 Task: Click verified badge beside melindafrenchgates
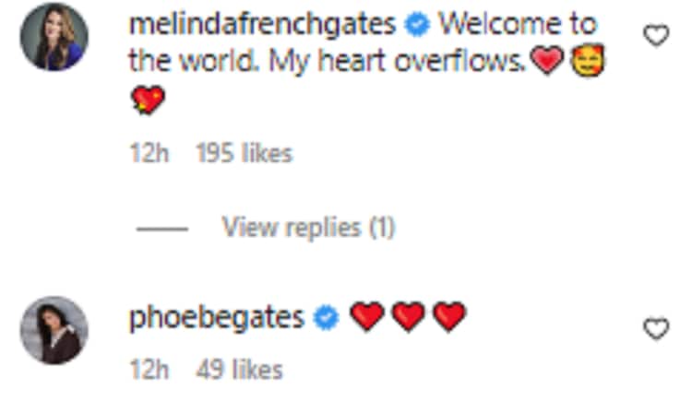tap(420, 26)
